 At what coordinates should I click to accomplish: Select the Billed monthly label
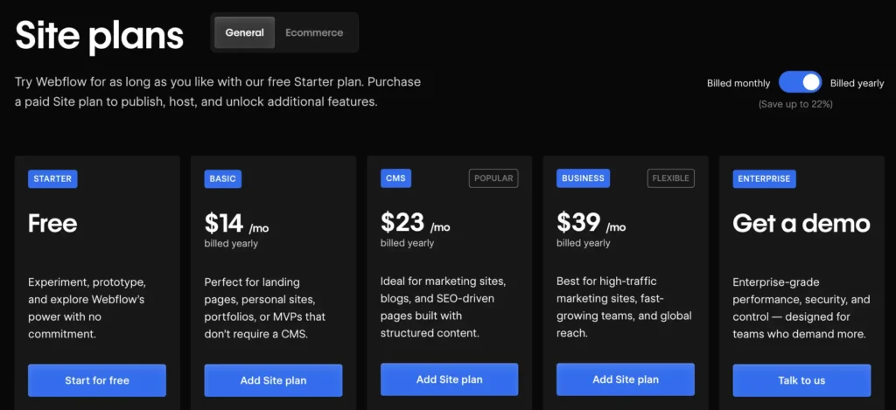(738, 84)
